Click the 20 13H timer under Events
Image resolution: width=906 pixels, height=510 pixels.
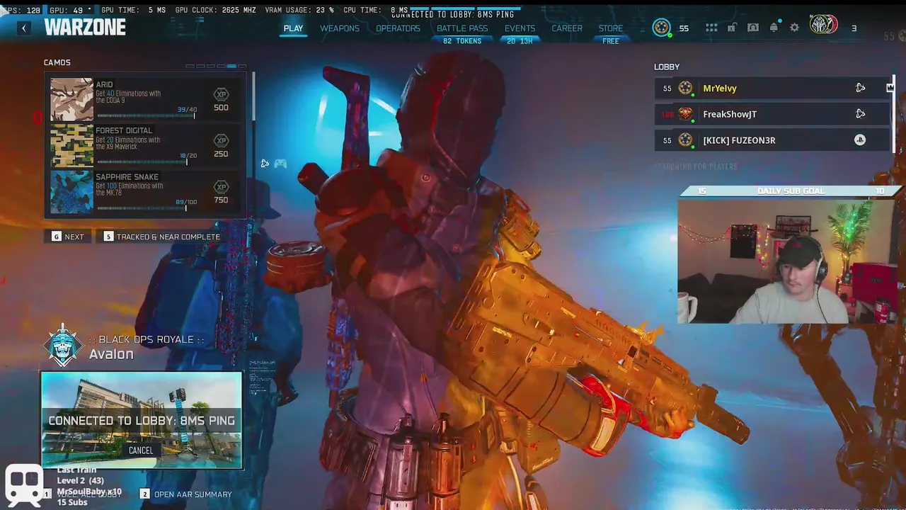click(x=520, y=41)
